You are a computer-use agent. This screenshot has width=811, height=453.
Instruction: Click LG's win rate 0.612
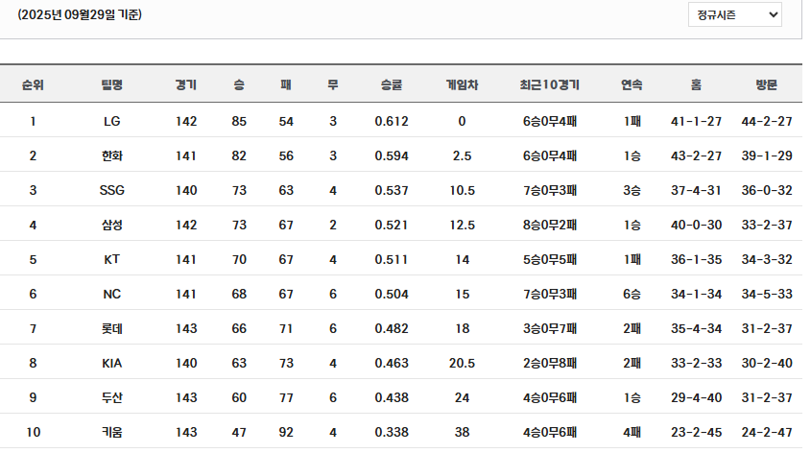pos(392,122)
